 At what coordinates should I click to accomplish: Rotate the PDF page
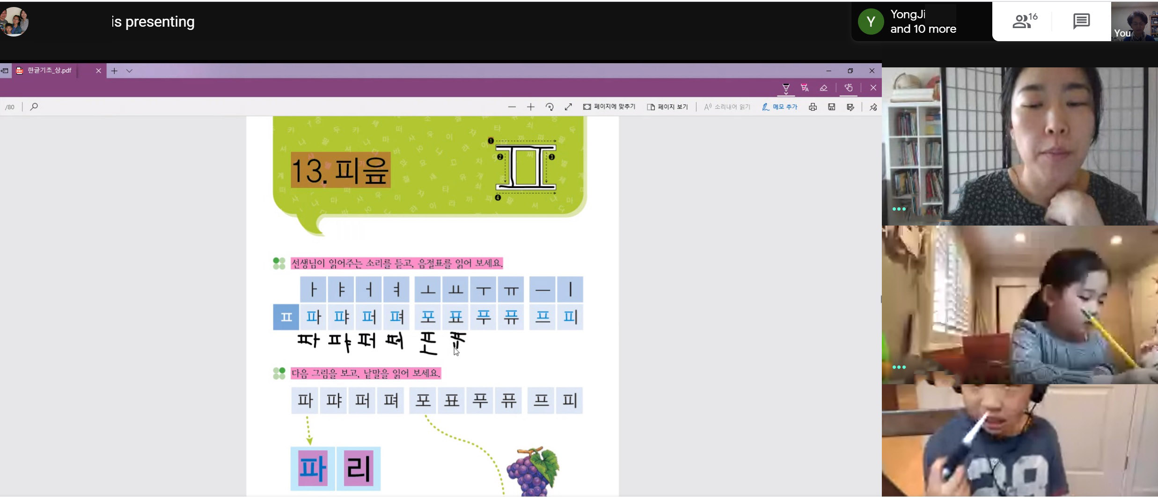[550, 107]
